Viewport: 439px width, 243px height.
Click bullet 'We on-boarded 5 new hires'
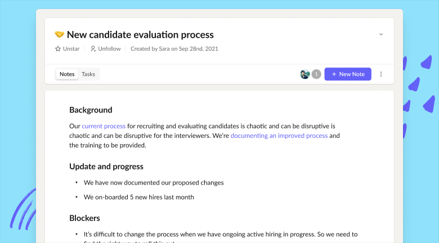139,197
